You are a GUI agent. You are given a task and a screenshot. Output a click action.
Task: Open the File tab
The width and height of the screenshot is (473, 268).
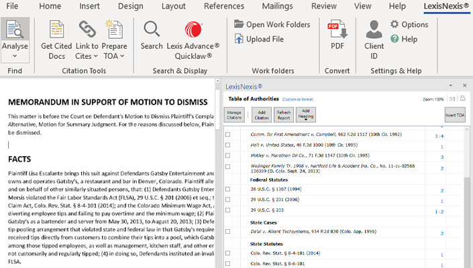(x=12, y=6)
